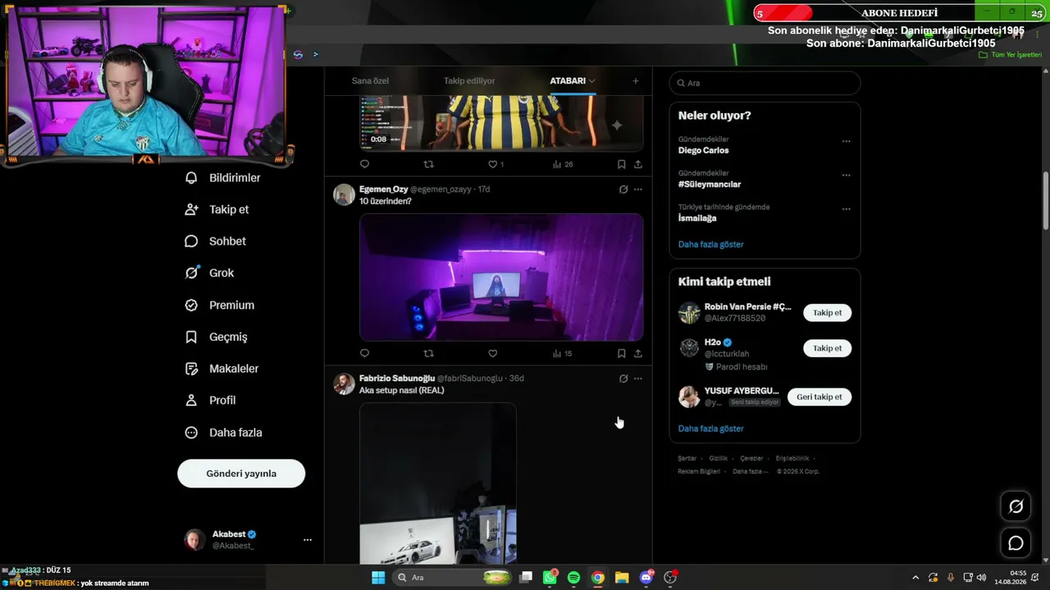
Task: Switch to the Takip ediliyor tab
Action: 469,81
